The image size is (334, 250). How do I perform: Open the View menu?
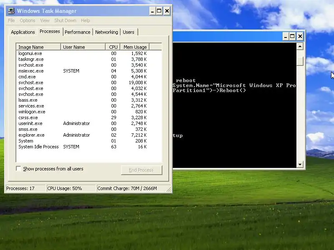tap(45, 20)
